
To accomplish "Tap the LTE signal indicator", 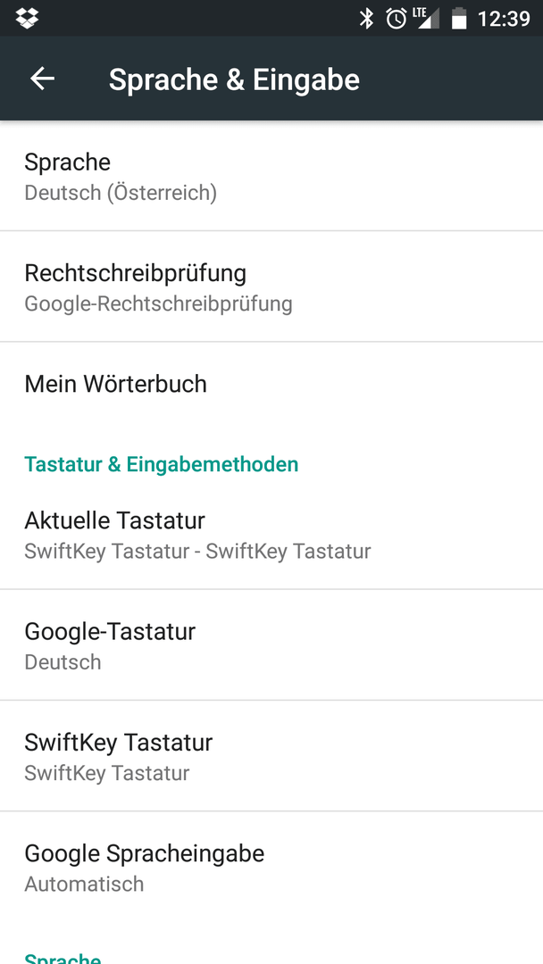I will (426, 19).
